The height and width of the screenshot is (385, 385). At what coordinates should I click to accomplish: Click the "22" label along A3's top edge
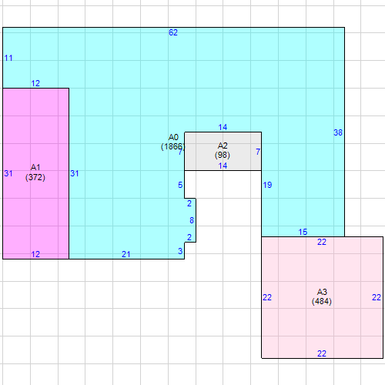click(322, 242)
